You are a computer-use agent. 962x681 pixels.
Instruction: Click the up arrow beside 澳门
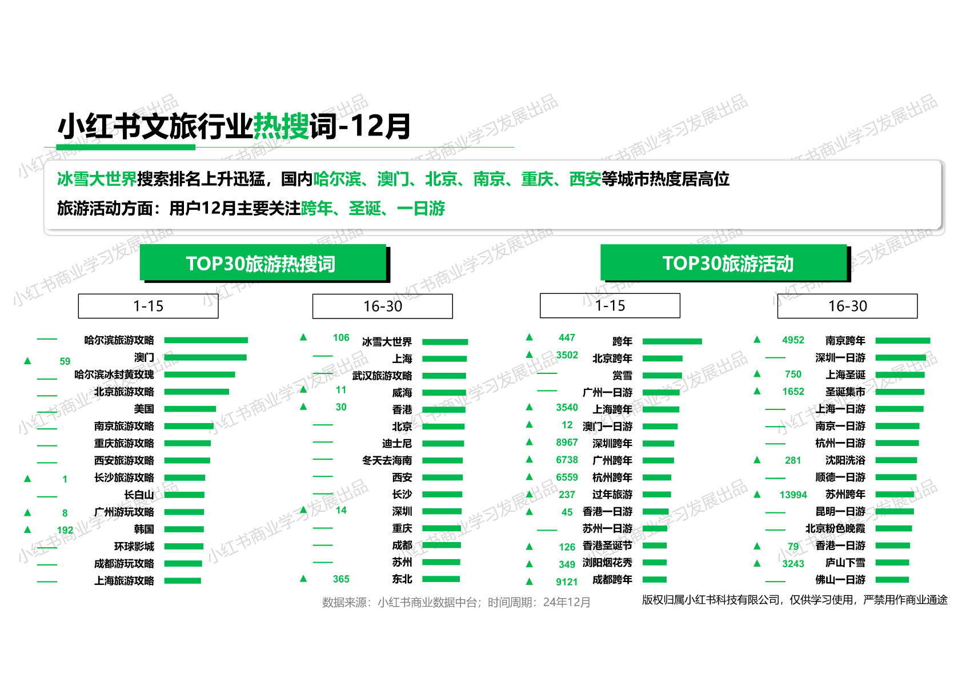point(27,361)
